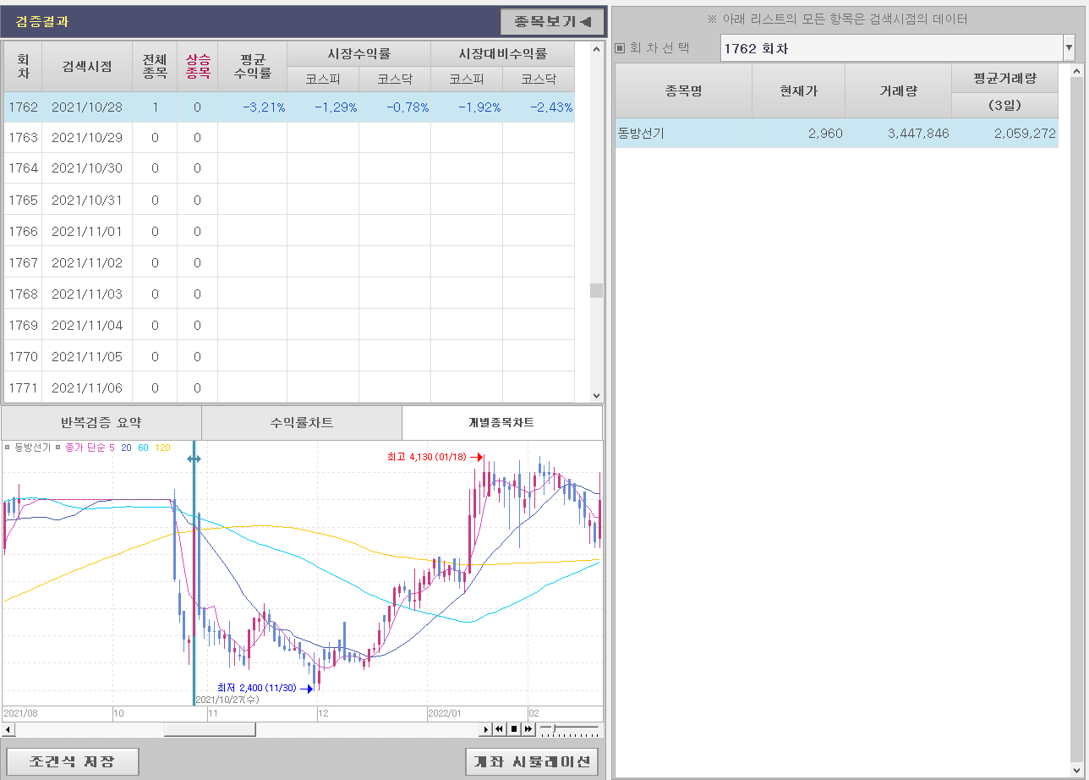Click the 시장수익률 group header
The height and width of the screenshot is (780, 1089).
tap(359, 54)
